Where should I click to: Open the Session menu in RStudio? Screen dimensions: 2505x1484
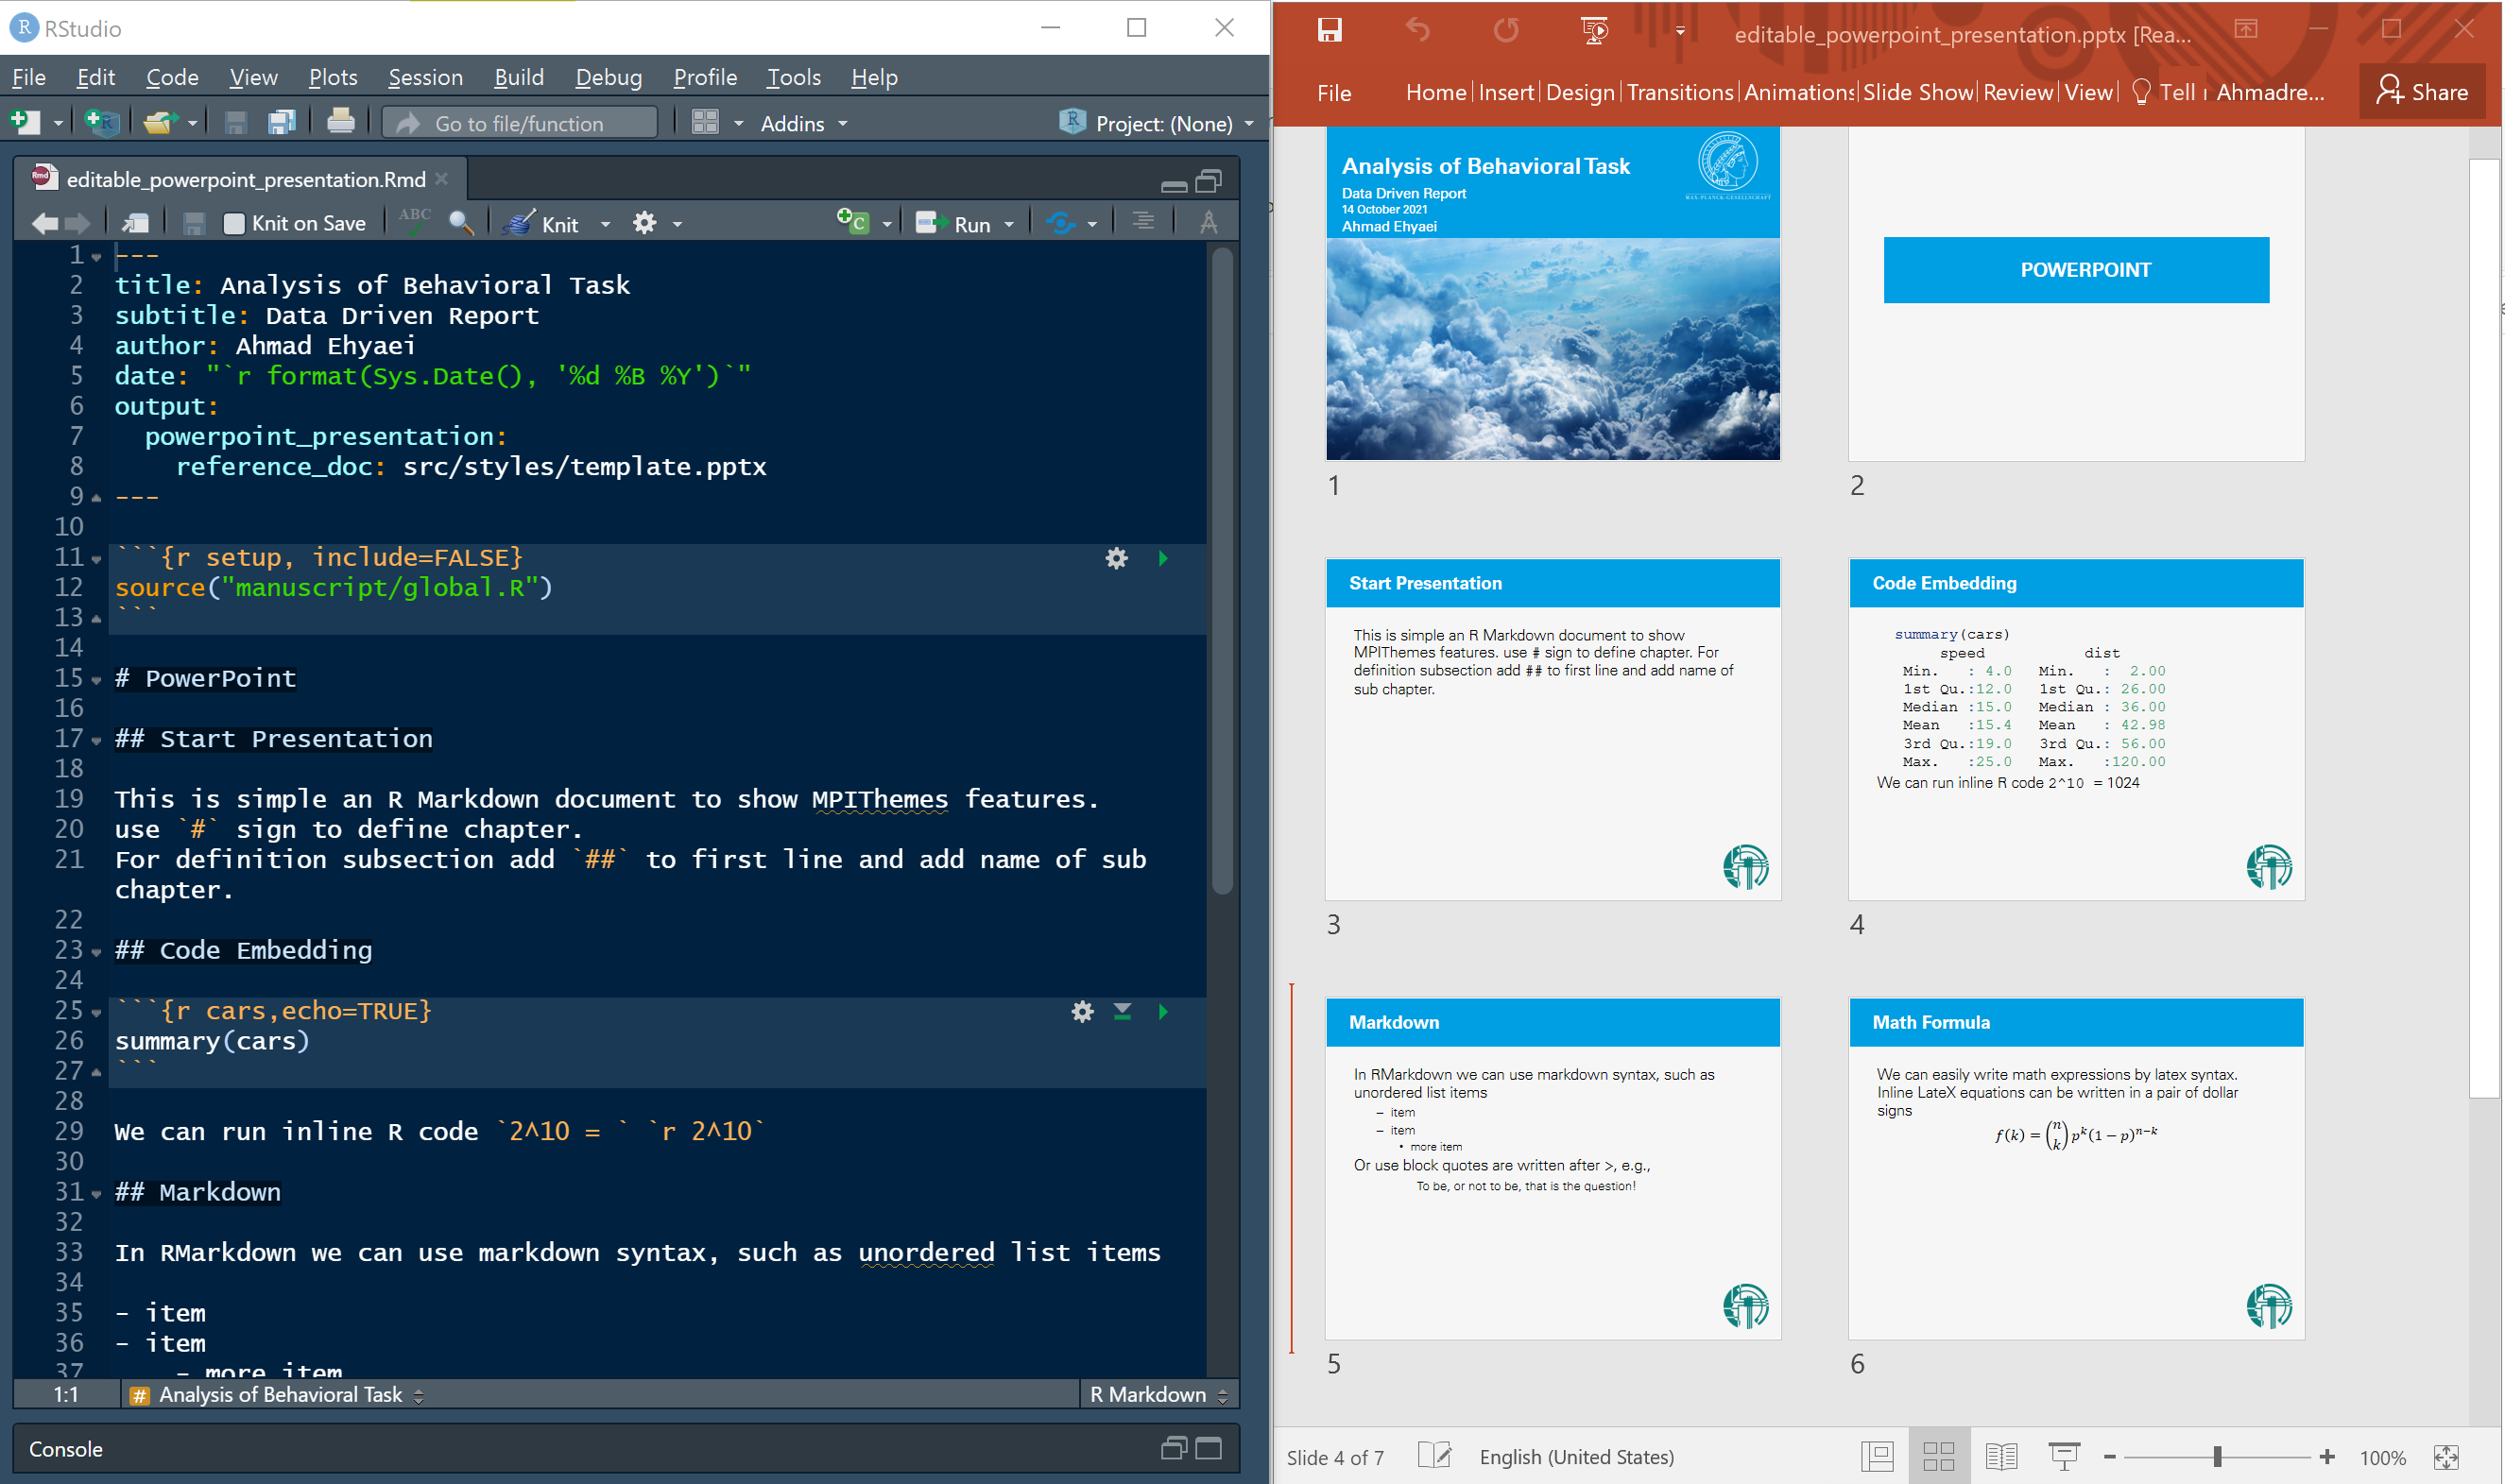click(x=425, y=77)
